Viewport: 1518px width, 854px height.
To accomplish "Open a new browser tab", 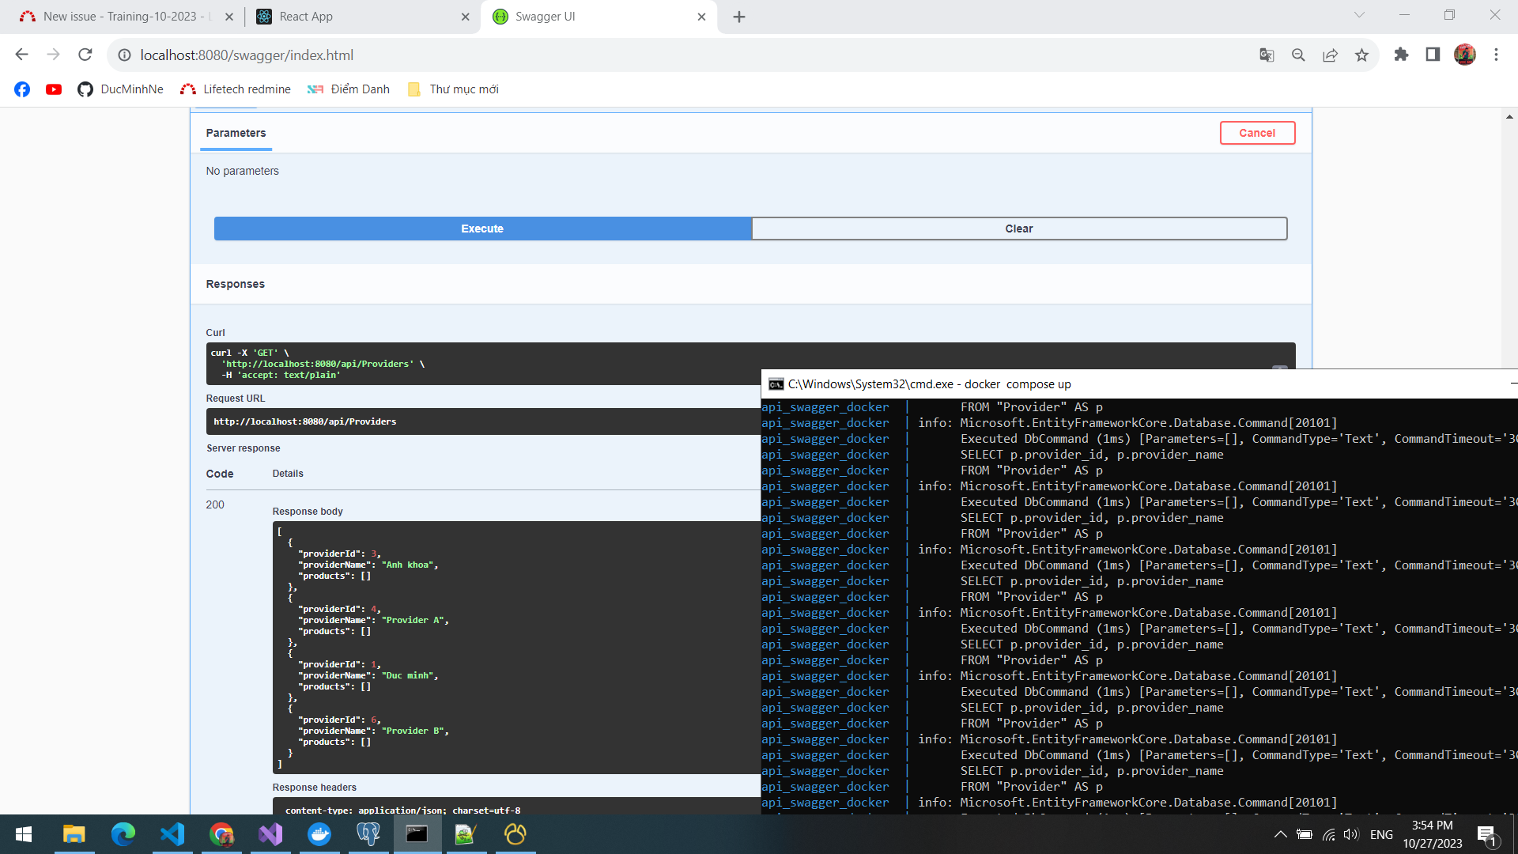I will pos(739,17).
